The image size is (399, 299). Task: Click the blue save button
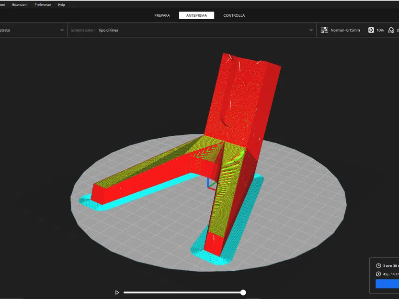click(388, 284)
